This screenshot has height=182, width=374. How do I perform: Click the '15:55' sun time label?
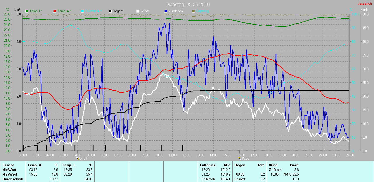coord(245,158)
